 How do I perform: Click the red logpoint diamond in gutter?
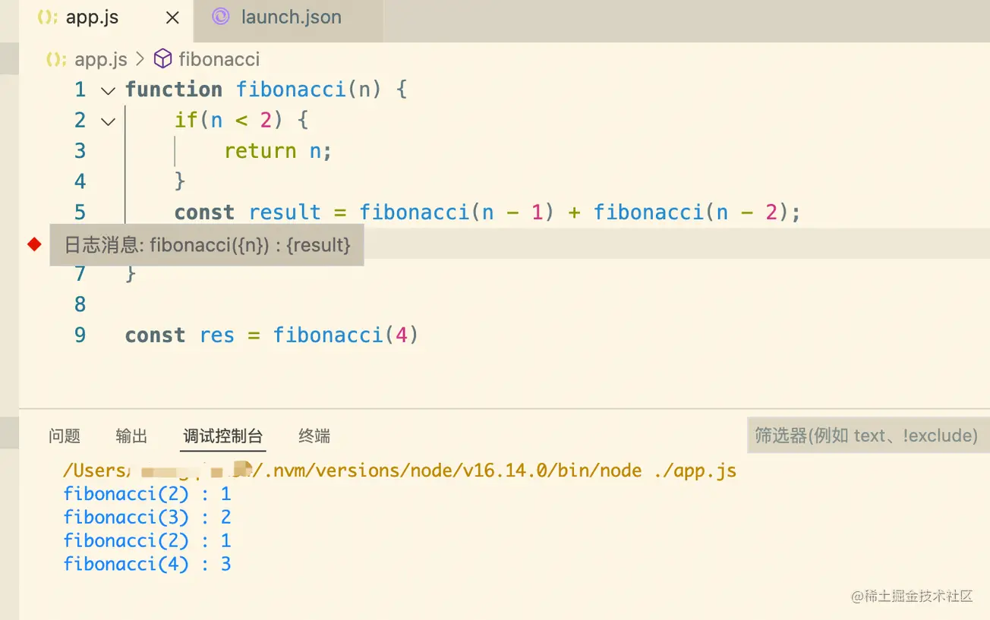coord(34,244)
